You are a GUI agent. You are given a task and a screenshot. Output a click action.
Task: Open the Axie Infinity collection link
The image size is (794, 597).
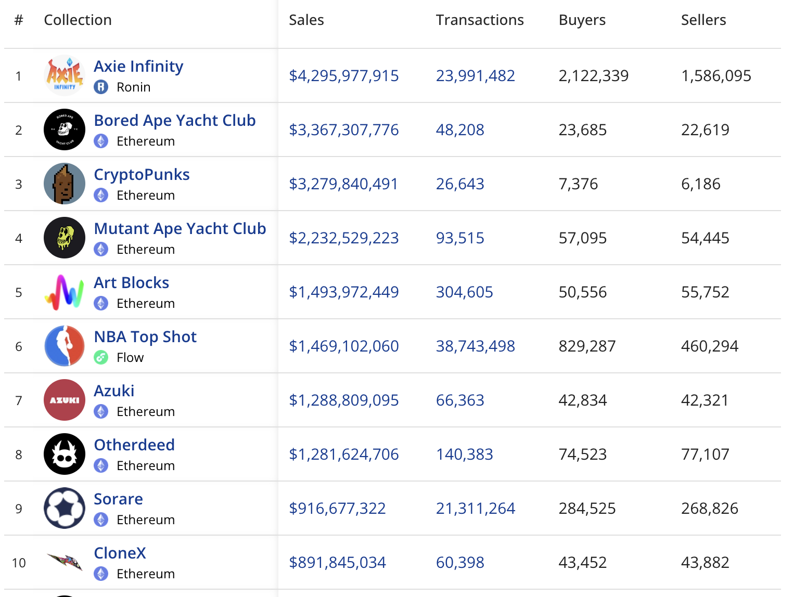pos(138,67)
